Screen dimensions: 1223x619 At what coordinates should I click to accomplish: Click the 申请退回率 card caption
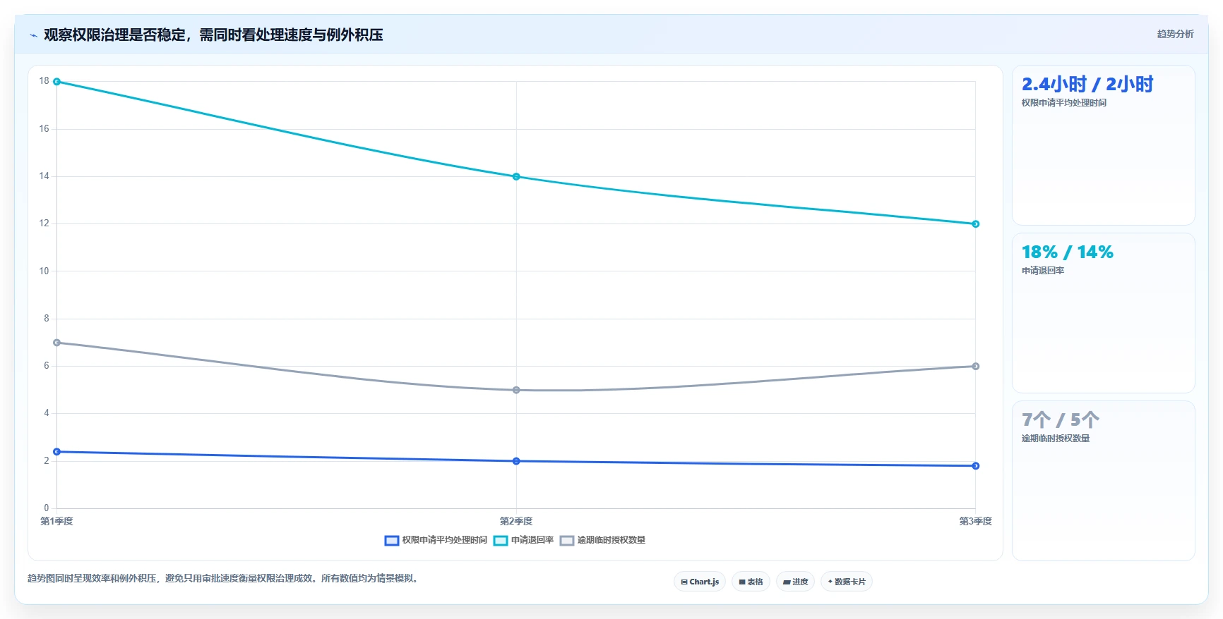tap(1043, 271)
